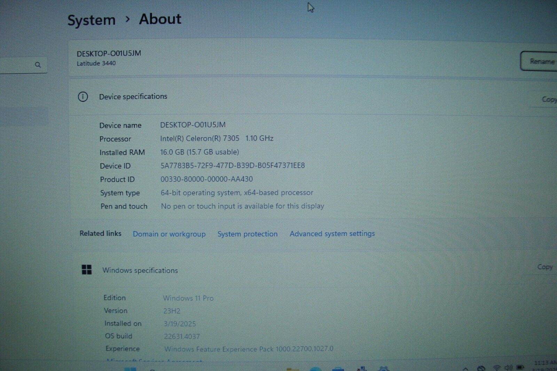Click the magnifier icon in Settings search
The height and width of the screenshot is (371, 557).
(38, 65)
